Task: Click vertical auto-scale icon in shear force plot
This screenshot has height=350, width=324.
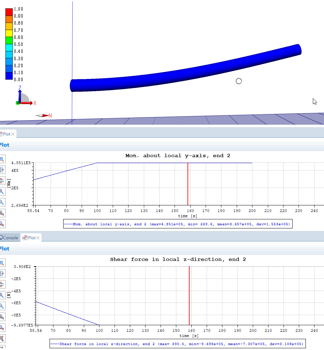Action: [x=2, y=284]
